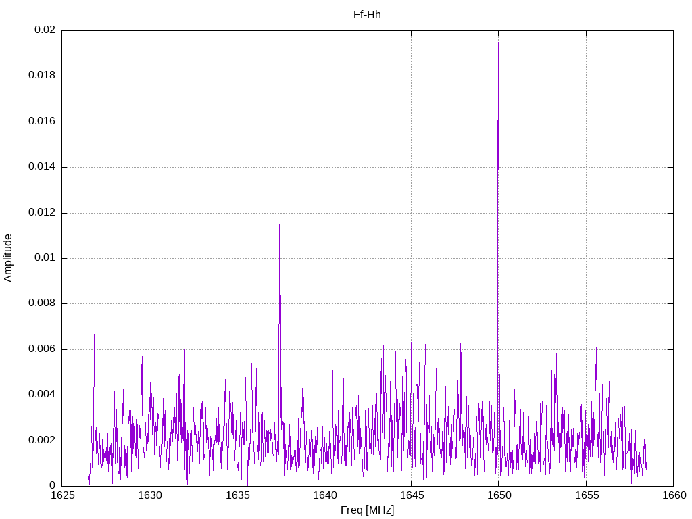The width and height of the screenshot is (692, 519).
Task: Pick the peak tip near 1637.5 MHz
Action: 280,172
